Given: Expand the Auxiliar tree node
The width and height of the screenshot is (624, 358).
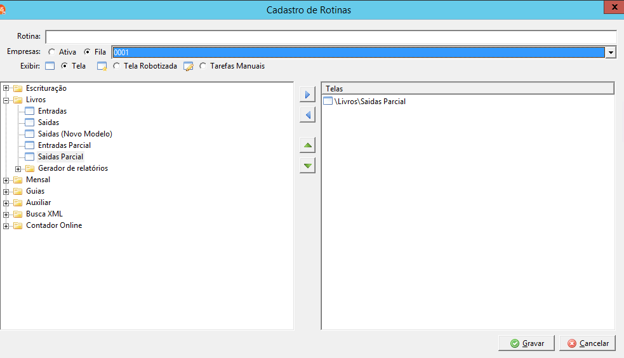Looking at the screenshot, I should (6, 203).
